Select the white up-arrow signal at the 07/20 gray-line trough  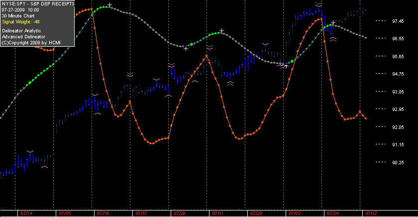(186, 48)
